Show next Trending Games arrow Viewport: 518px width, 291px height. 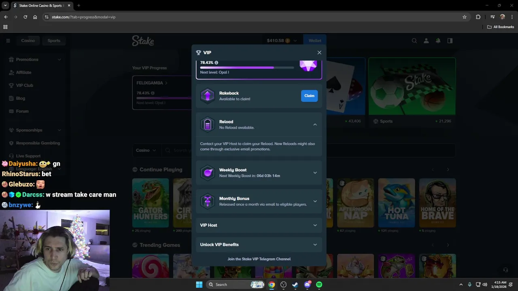pyautogui.click(x=448, y=245)
